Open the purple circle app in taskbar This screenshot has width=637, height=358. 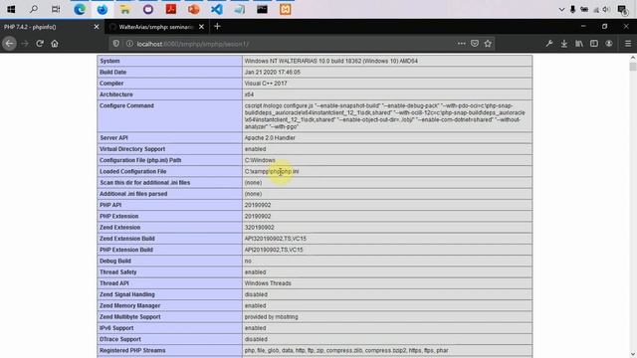[x=148, y=9]
